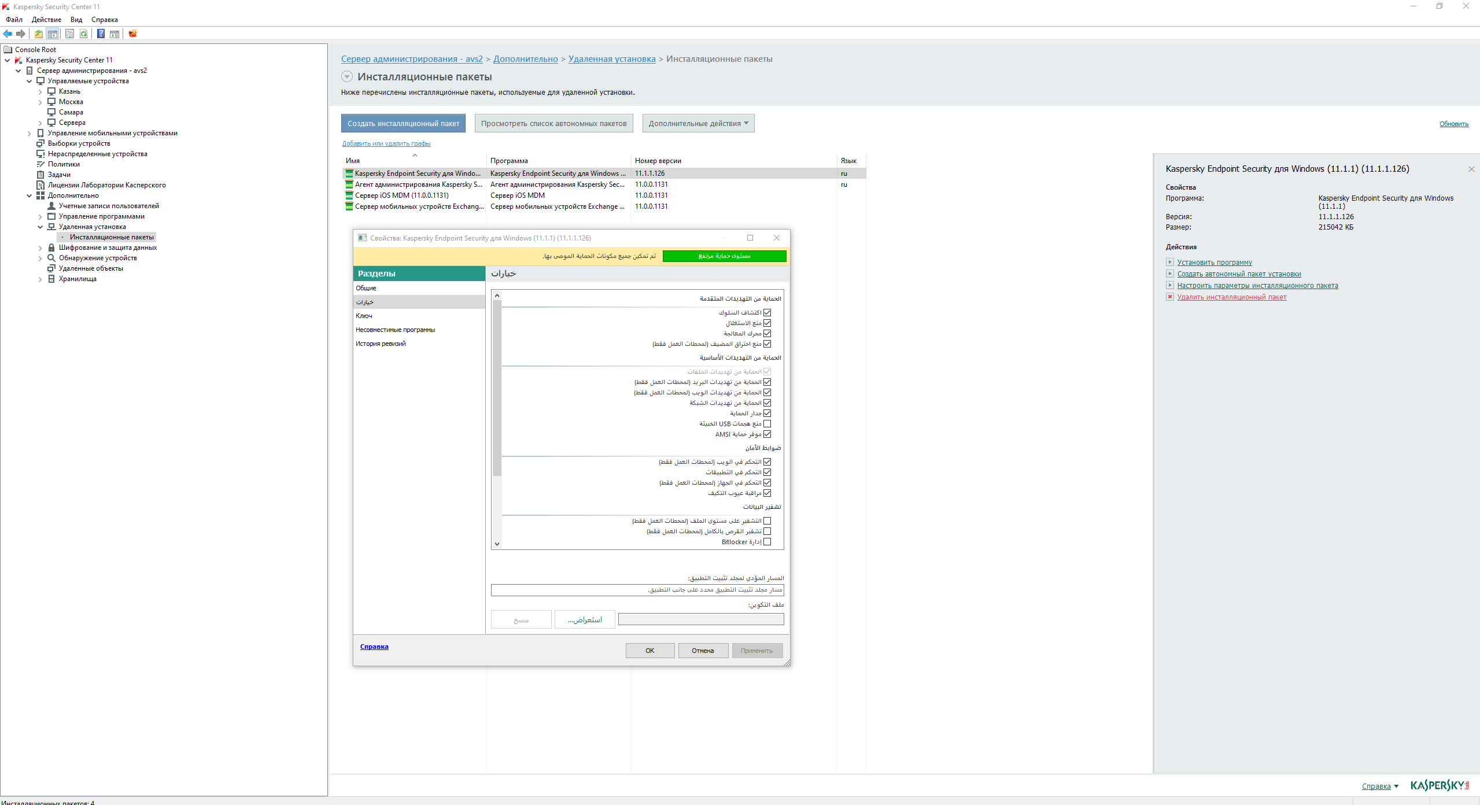Image resolution: width=1480 pixels, height=805 pixels.
Task: Expand the Москва tree node
Action: click(x=40, y=102)
